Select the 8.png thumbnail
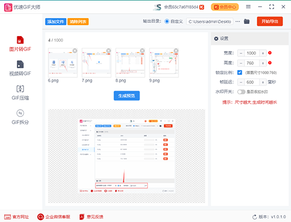This screenshot has height=222, width=291. pos(130,63)
